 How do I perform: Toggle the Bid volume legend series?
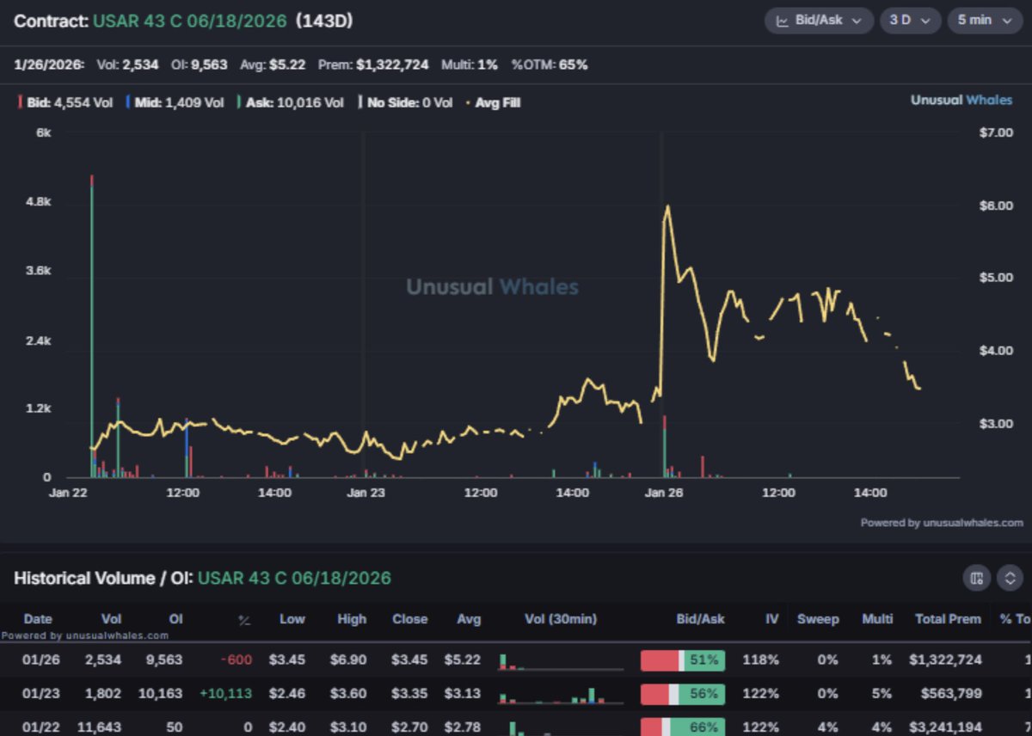click(x=64, y=102)
